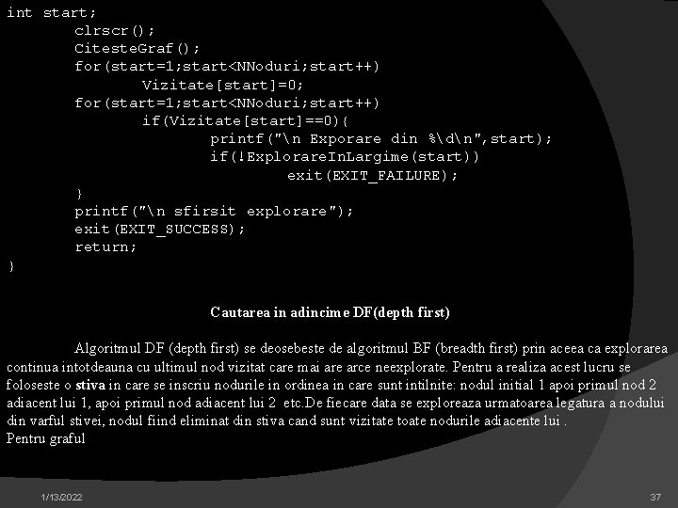The image size is (678, 508).
Task: Click the line int start;
Action: 51,12
